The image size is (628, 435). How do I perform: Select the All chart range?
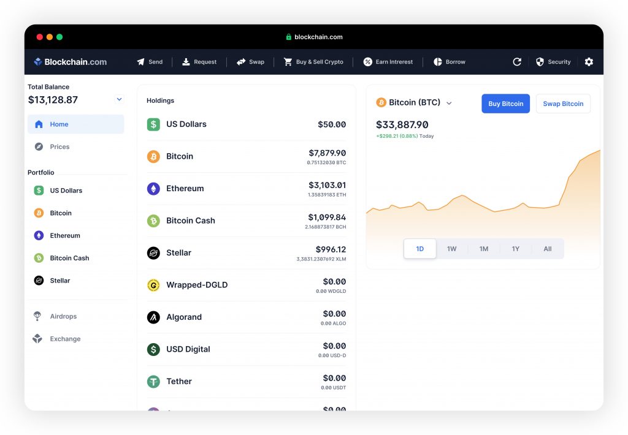click(548, 249)
